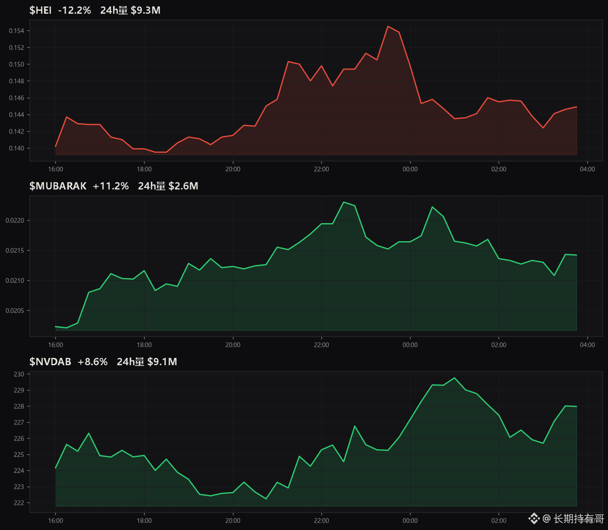Click the 226 price label on NVDAB chart
The height and width of the screenshot is (530, 608).
[19, 439]
